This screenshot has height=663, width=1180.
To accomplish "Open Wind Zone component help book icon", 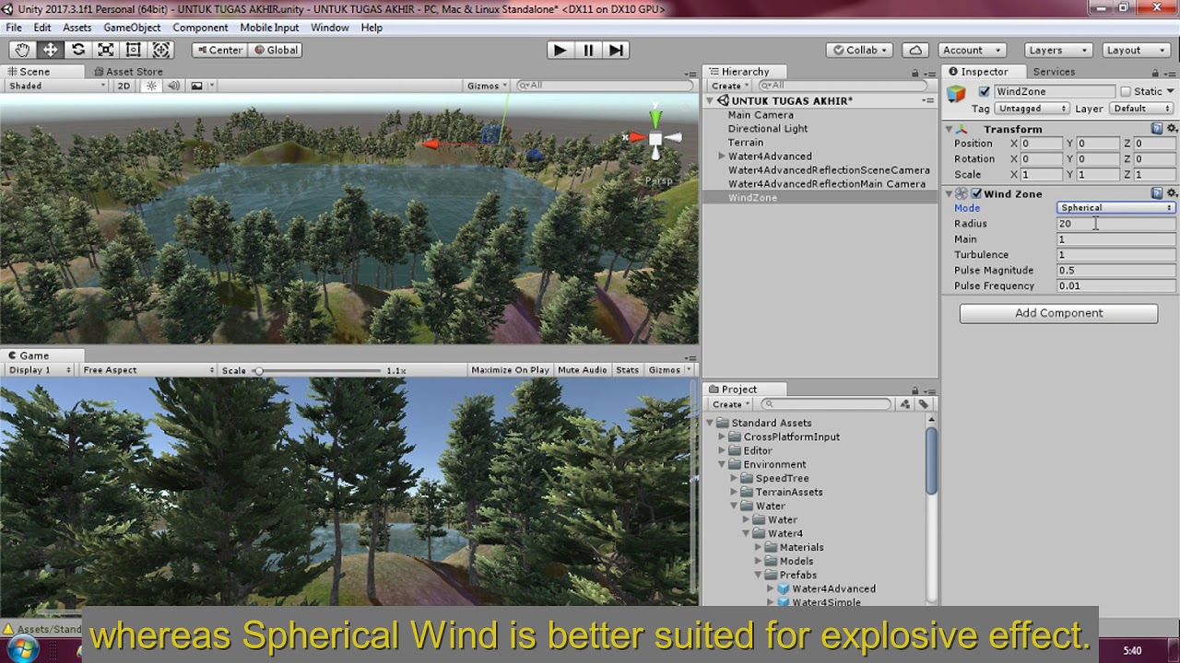I will pos(1157,193).
